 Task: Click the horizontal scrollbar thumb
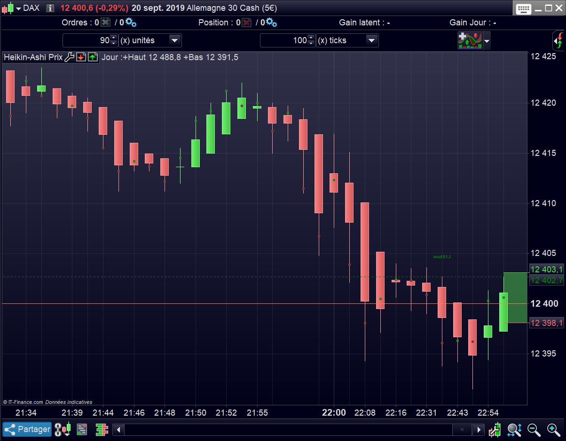coord(462,429)
